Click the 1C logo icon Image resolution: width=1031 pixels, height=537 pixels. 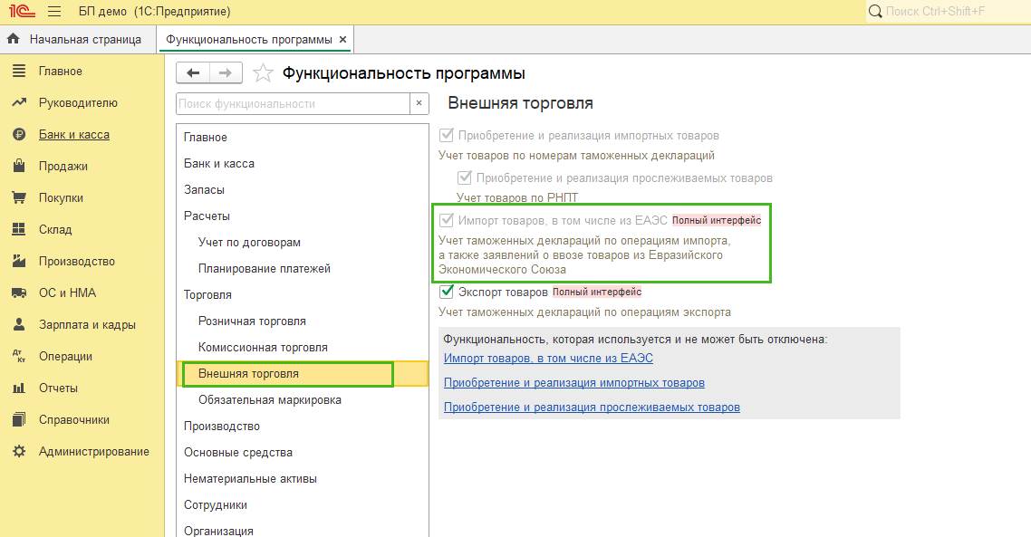[24, 11]
